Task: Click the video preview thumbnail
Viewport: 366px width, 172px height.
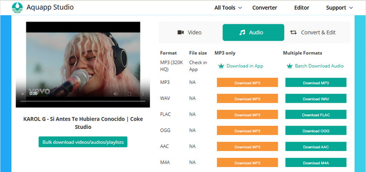Action: tap(83, 65)
